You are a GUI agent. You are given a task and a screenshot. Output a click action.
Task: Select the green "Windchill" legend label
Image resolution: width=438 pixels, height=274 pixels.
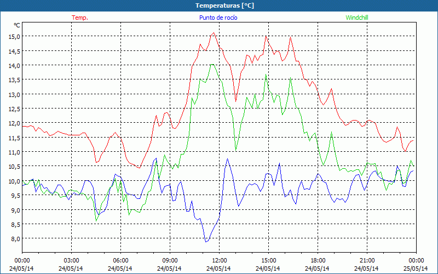click(357, 18)
